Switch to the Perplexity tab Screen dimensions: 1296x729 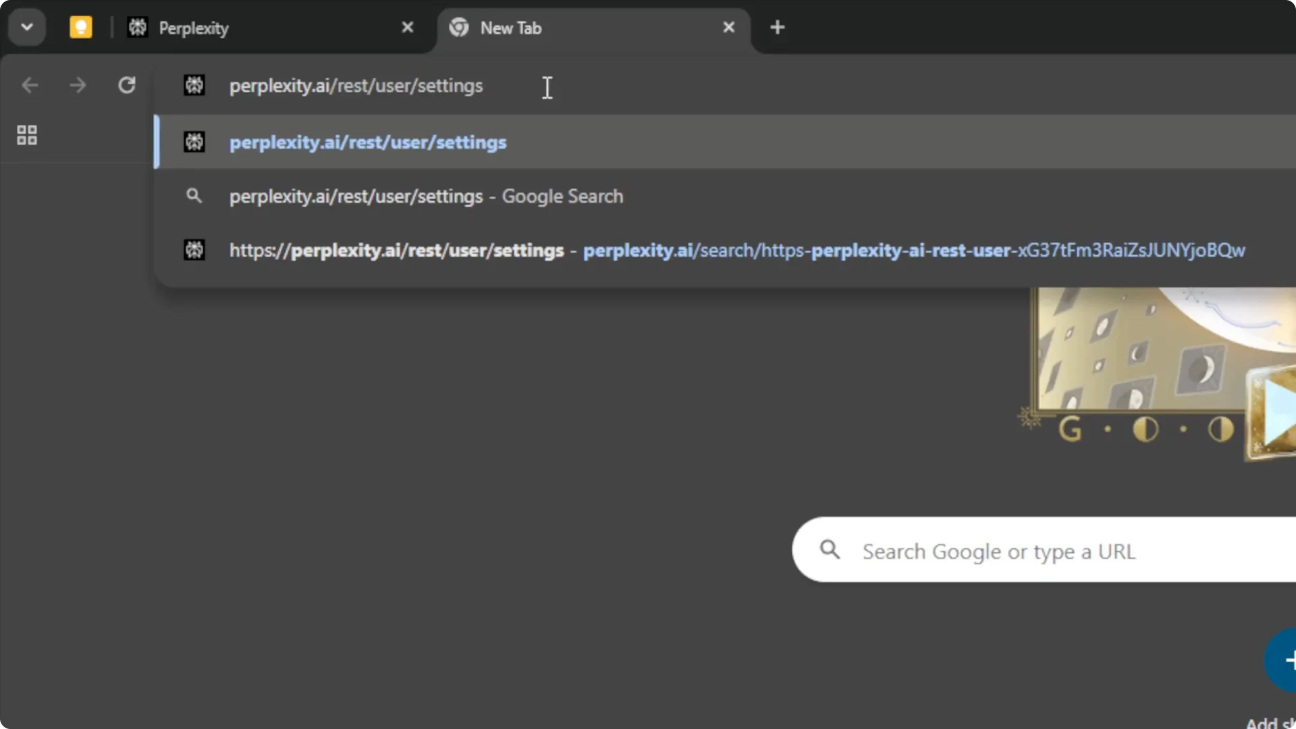pyautogui.click(x=256, y=28)
